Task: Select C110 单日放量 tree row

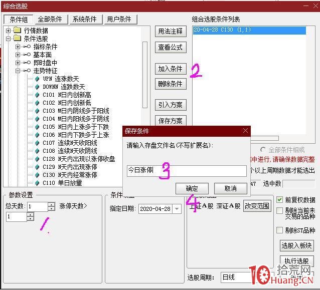Action: coord(62,183)
